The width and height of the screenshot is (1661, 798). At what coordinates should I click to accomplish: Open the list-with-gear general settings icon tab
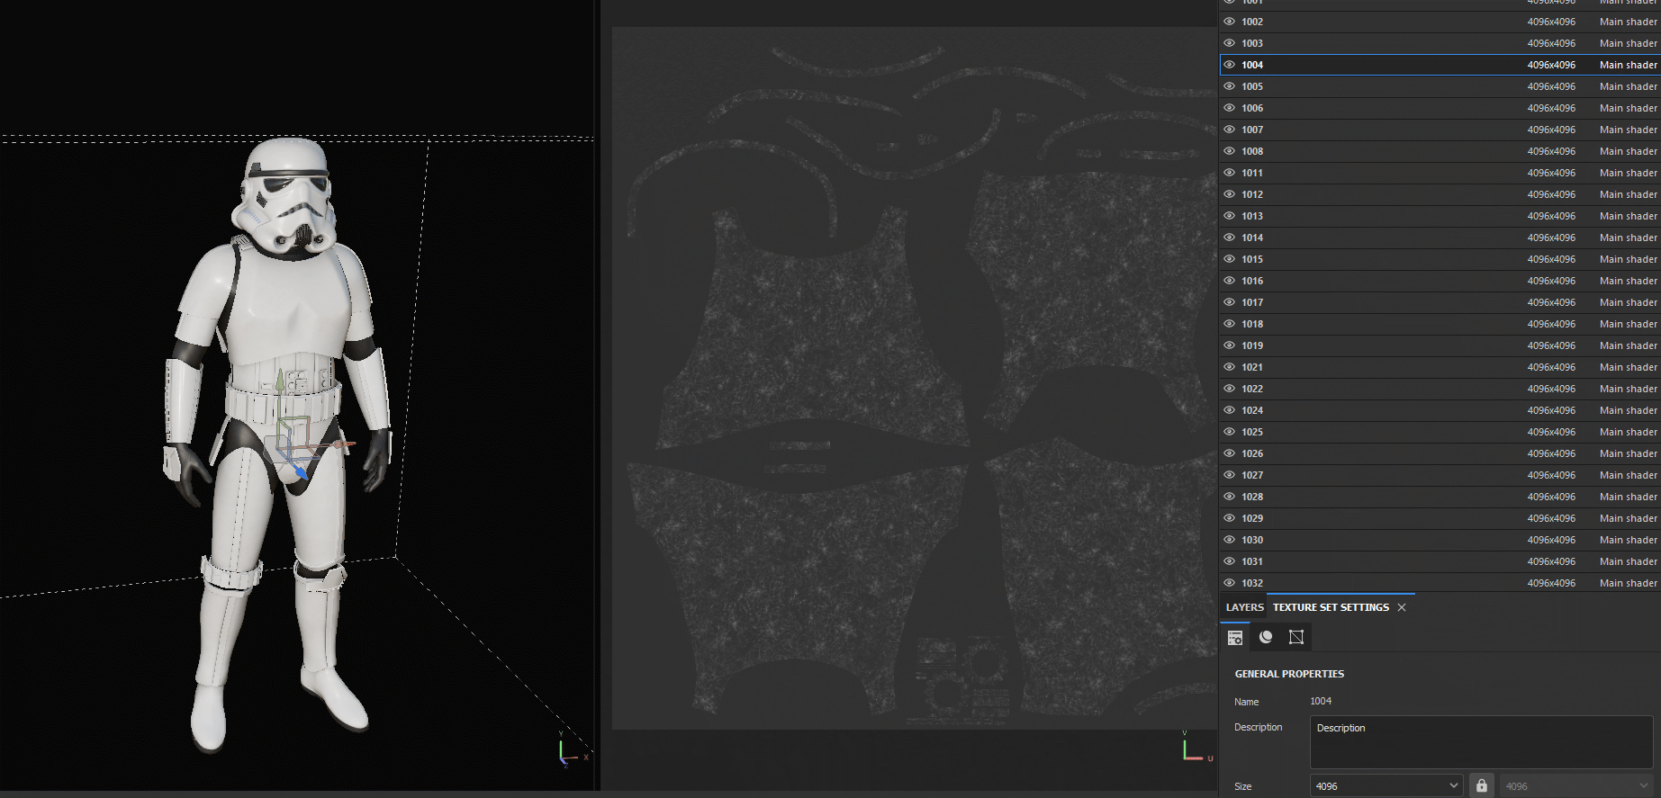pos(1235,637)
